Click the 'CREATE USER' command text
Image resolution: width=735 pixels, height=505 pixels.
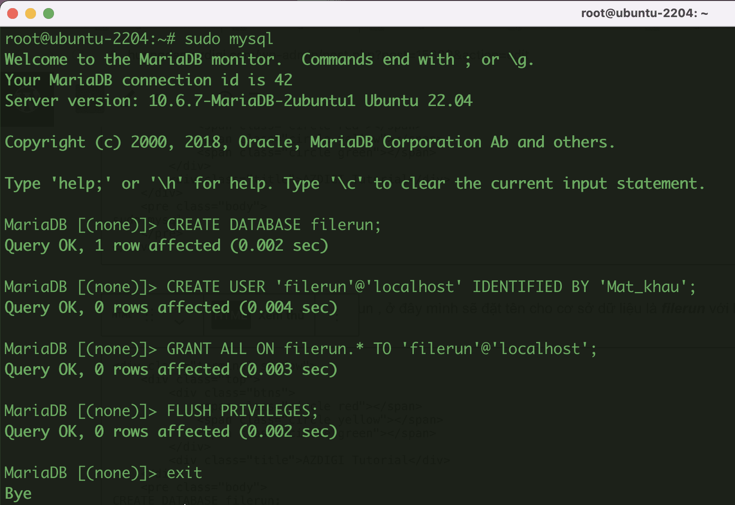click(x=216, y=287)
